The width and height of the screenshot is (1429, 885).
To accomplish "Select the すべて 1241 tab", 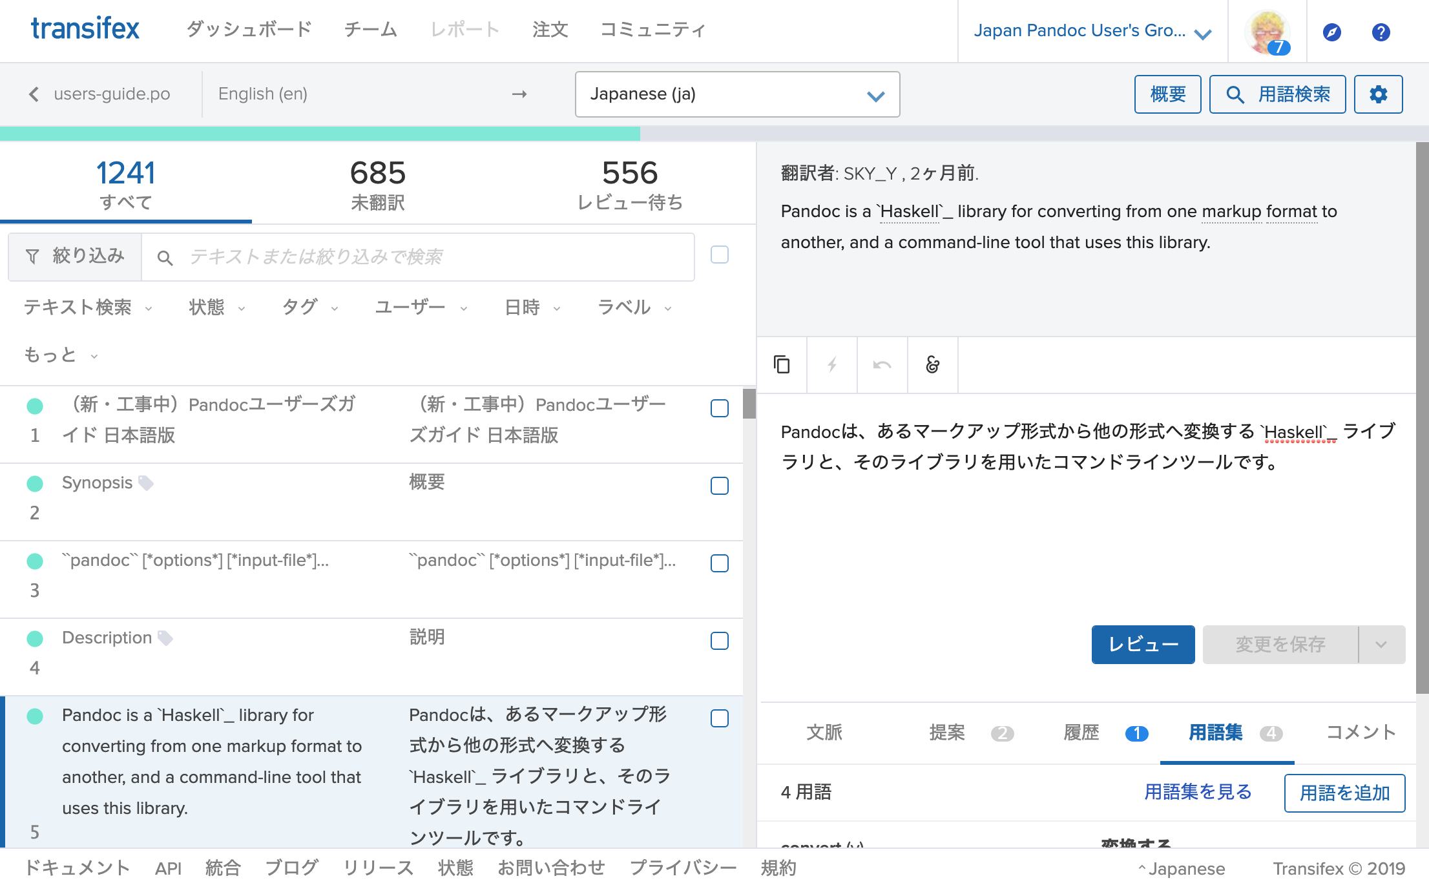I will 126,185.
